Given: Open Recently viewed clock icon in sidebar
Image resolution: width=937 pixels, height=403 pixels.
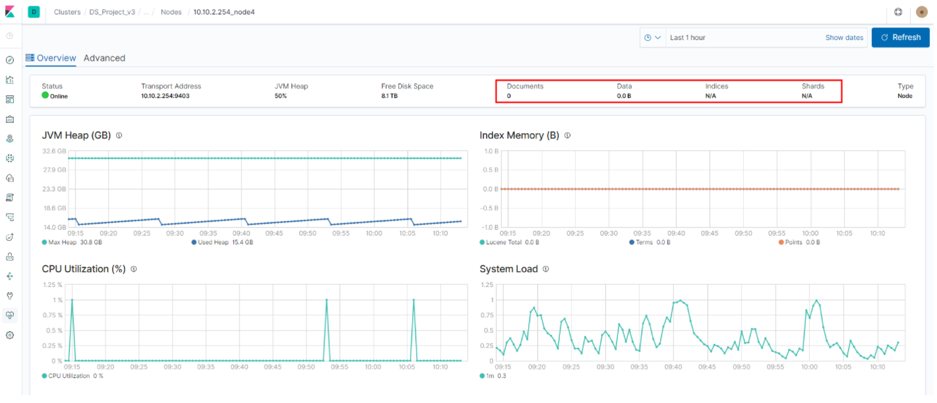Looking at the screenshot, I should [10, 36].
